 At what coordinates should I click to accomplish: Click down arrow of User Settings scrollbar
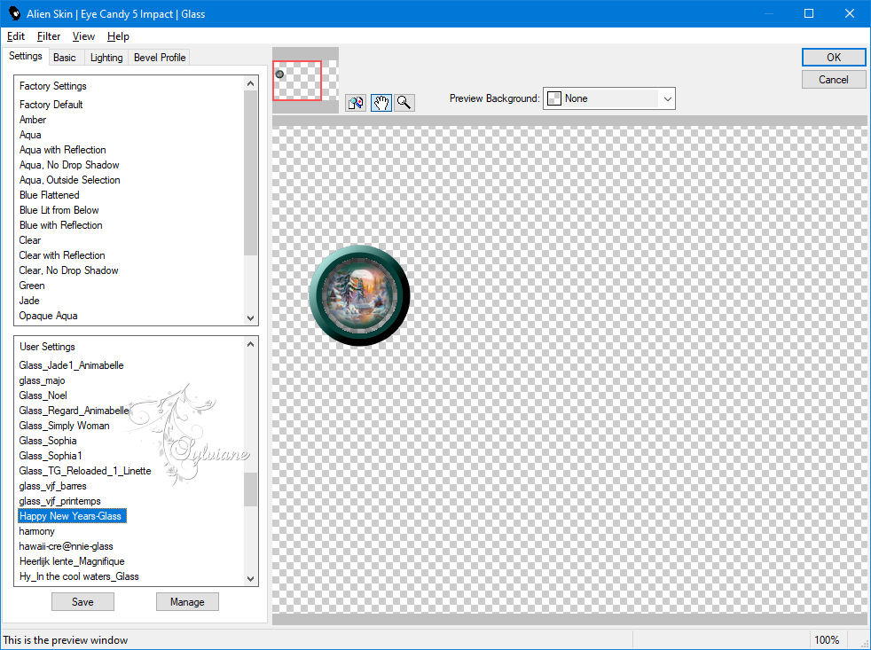(x=250, y=579)
